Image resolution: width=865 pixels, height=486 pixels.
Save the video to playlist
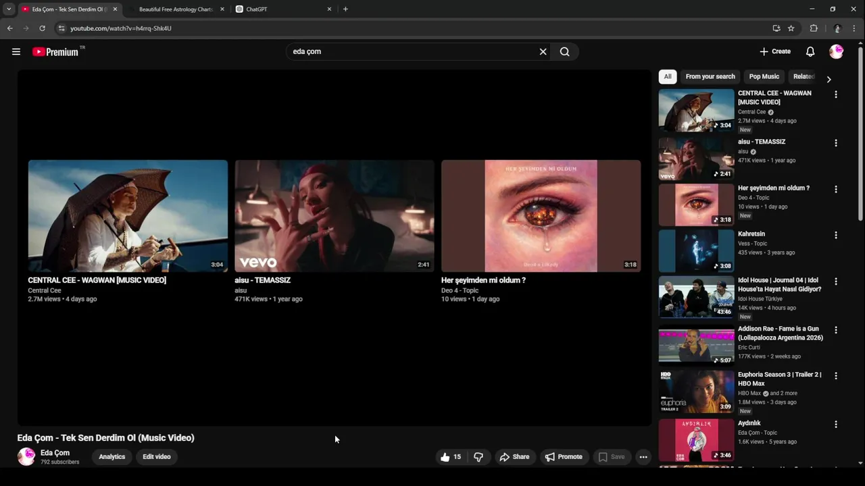612,457
